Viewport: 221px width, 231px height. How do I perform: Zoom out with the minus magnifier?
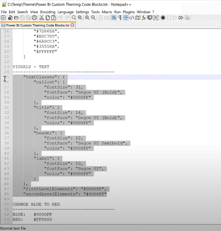93,18
